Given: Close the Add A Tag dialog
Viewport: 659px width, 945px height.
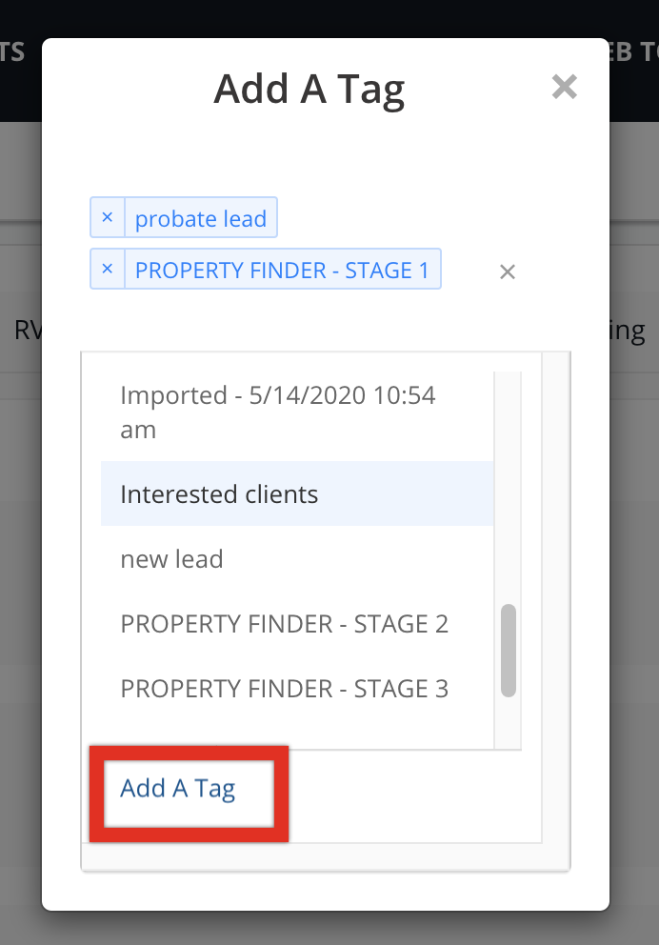Looking at the screenshot, I should [565, 88].
